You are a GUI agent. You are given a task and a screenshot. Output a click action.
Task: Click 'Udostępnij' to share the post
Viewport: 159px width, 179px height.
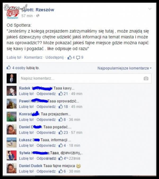point(55,57)
